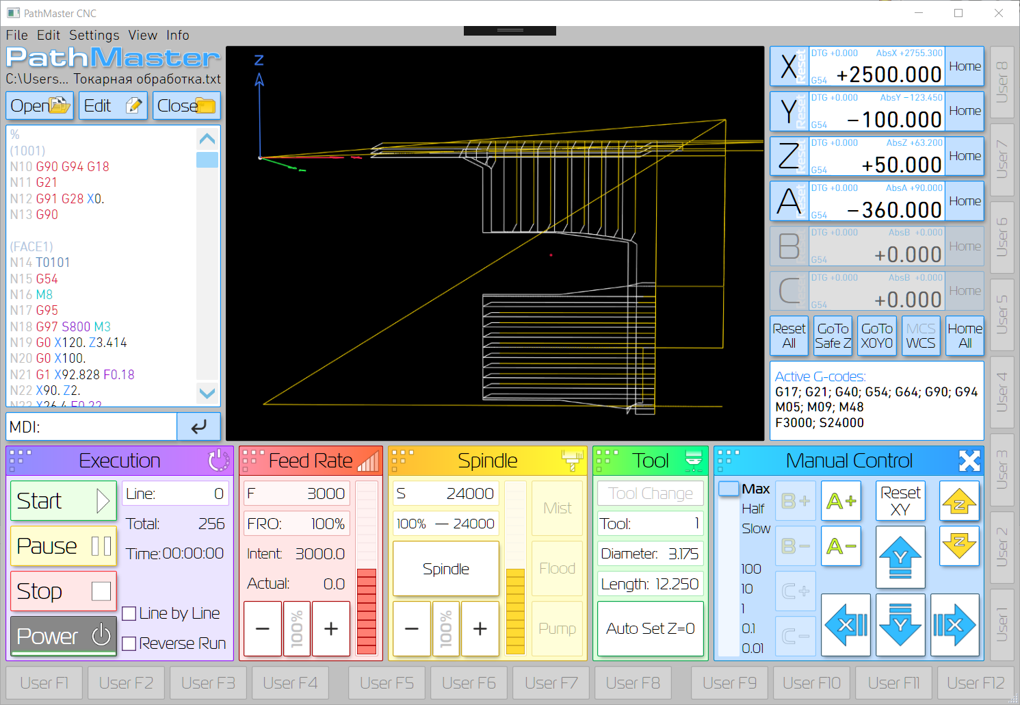Submit the MDI command with enter arrow

pyautogui.click(x=198, y=426)
